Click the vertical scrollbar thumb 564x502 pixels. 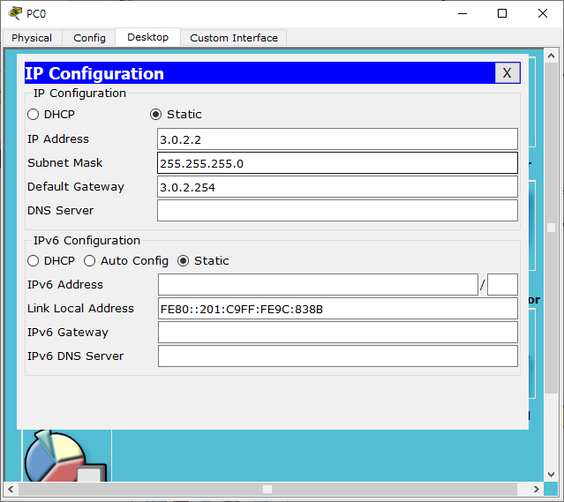(551, 228)
